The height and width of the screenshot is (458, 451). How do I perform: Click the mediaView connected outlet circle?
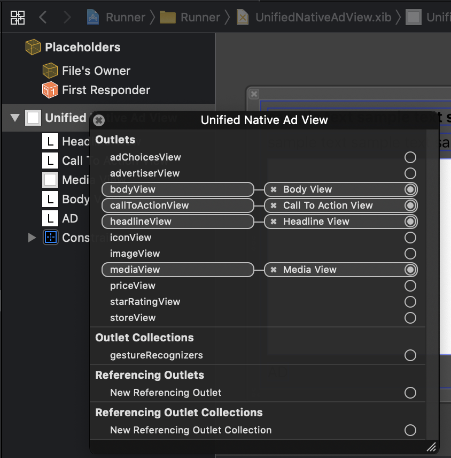[x=410, y=270]
